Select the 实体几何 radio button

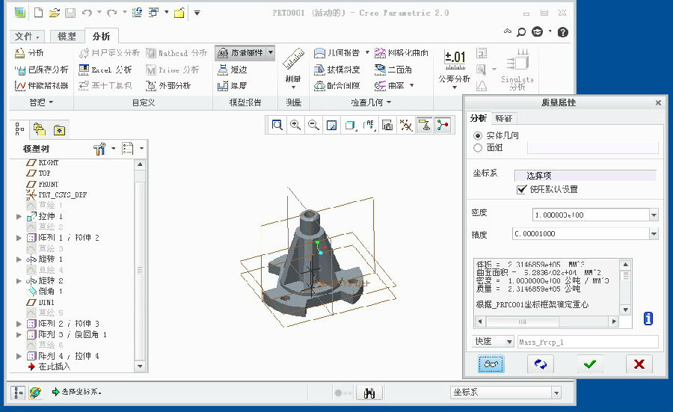pyautogui.click(x=479, y=135)
